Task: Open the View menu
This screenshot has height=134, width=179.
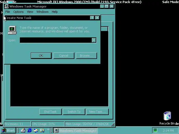Action: [x=30, y=12]
